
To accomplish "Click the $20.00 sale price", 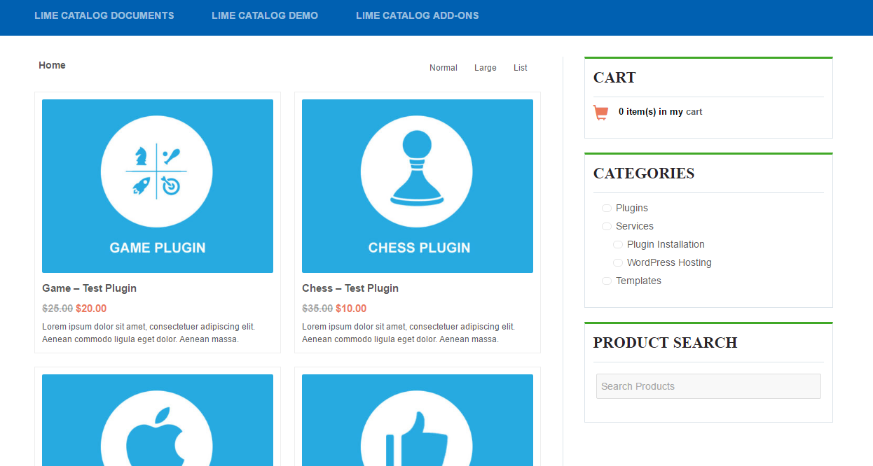I will coord(91,309).
